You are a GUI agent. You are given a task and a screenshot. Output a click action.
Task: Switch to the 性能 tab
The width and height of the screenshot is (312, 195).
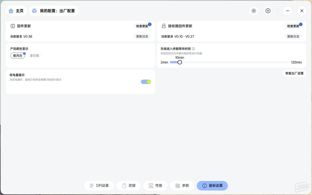click(x=155, y=186)
